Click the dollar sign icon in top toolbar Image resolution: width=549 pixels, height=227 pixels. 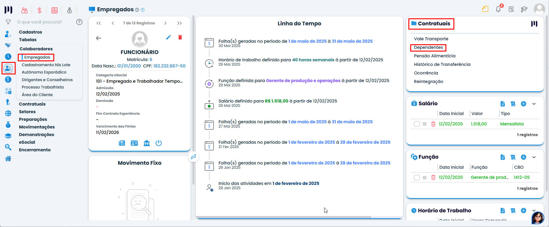point(40,10)
